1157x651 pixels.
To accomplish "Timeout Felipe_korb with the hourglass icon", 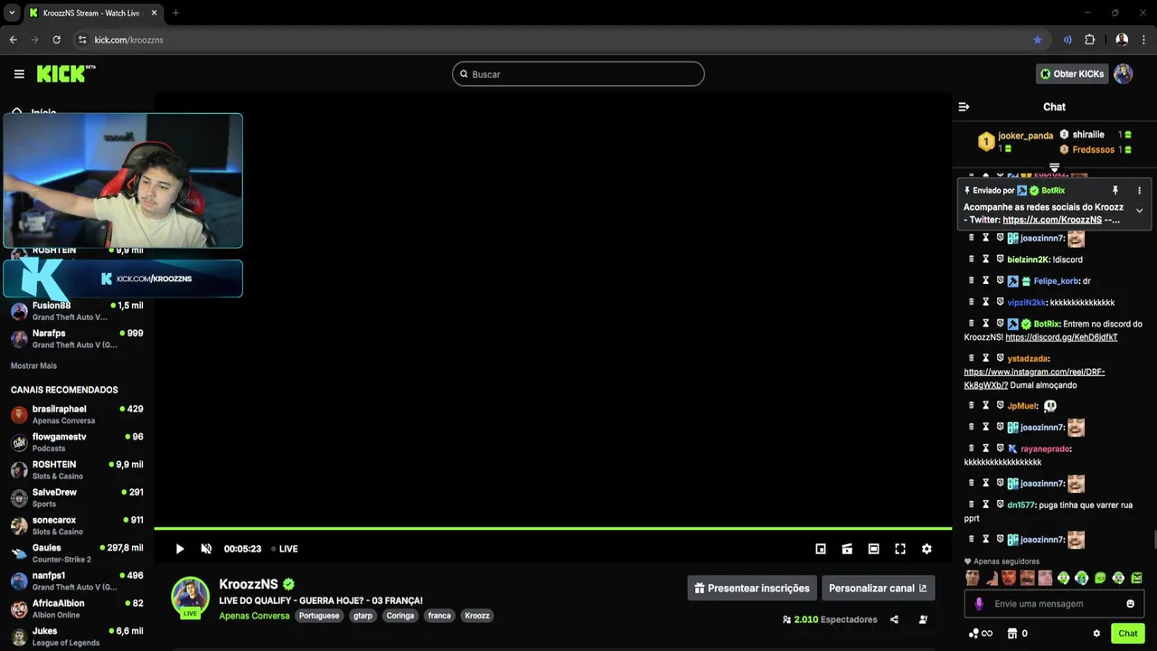I will pyautogui.click(x=986, y=280).
